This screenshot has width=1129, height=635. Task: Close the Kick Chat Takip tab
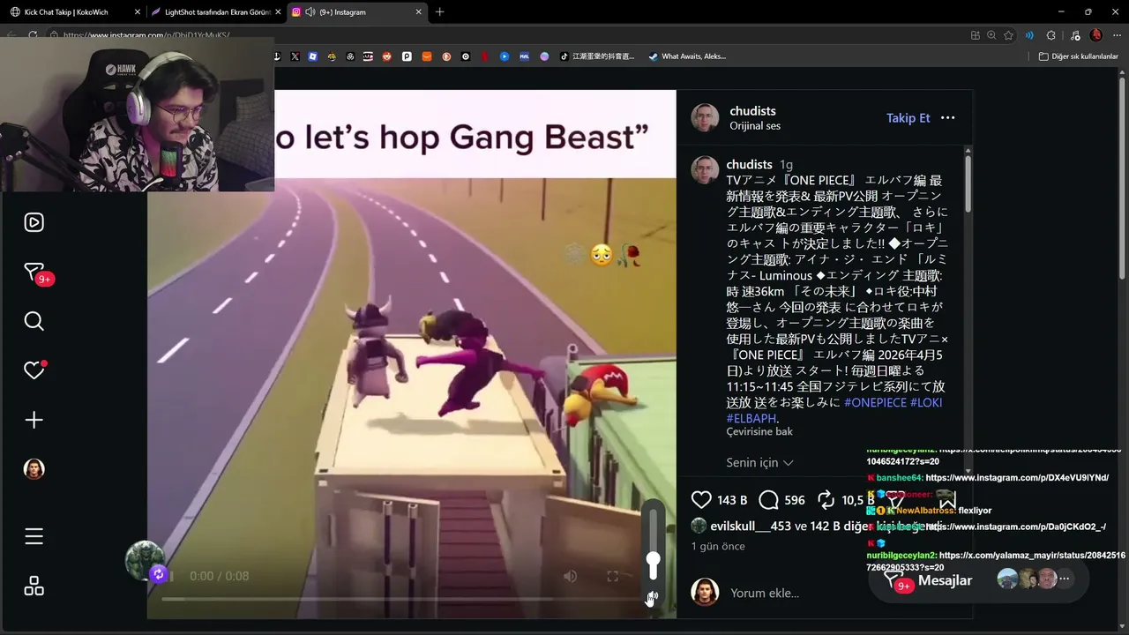tap(137, 12)
